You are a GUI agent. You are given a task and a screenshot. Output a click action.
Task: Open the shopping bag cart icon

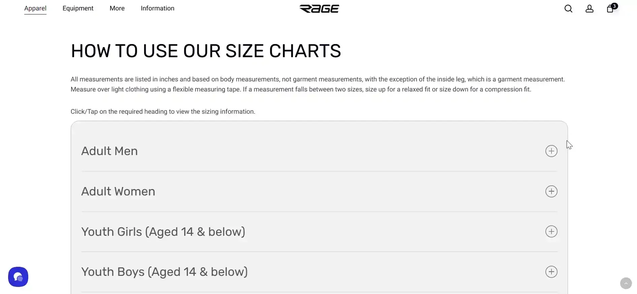(x=610, y=9)
